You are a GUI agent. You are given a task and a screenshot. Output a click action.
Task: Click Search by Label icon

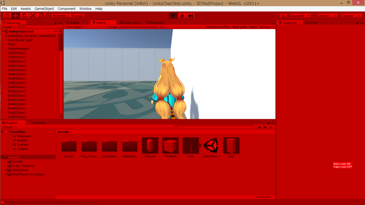coord(265,127)
